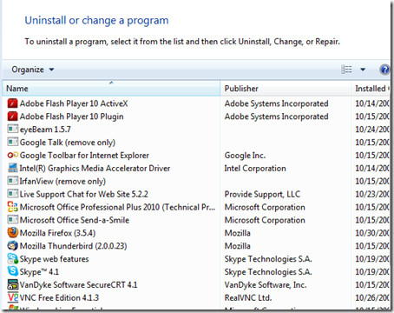
Task: Click the Skype web features icon
Action: coord(12,259)
